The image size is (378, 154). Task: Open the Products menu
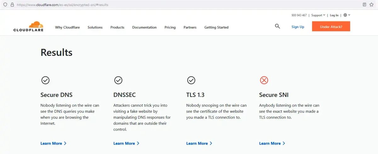pos(117,27)
